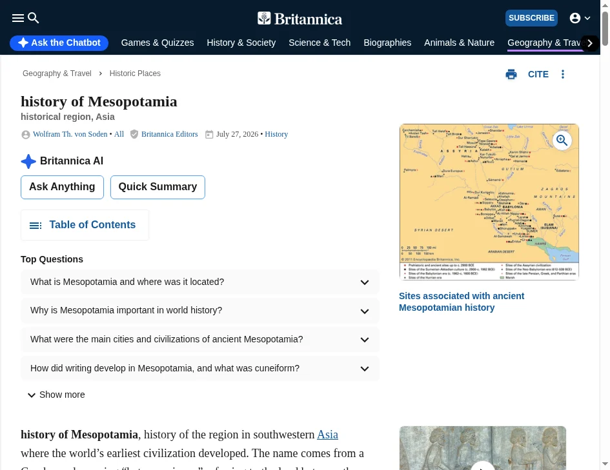Open Biographies menu item
The image size is (610, 470).
(387, 43)
